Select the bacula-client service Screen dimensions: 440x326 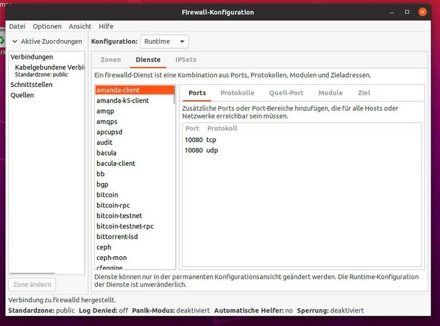pos(134,163)
